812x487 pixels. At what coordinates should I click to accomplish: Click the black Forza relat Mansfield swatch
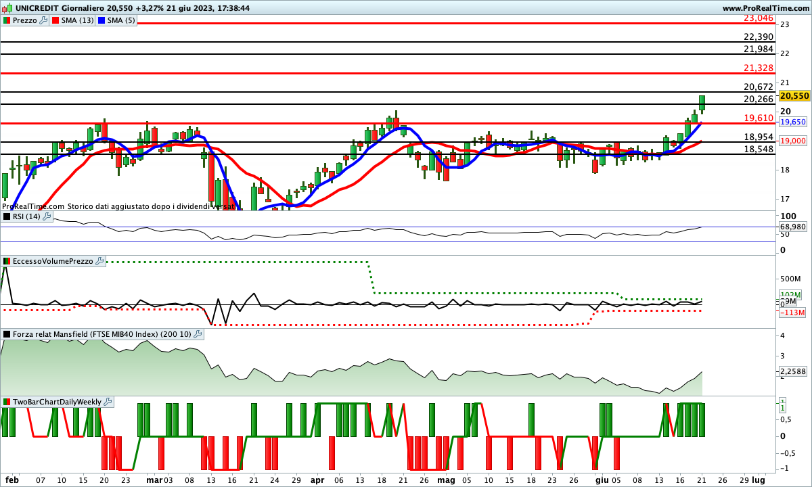coord(7,334)
